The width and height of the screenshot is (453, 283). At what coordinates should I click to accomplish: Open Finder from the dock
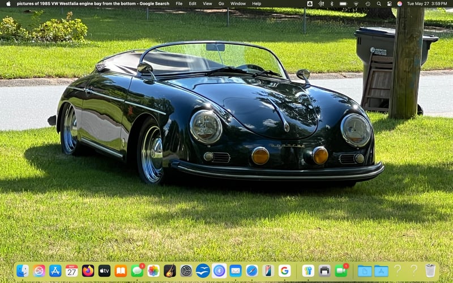(23, 271)
